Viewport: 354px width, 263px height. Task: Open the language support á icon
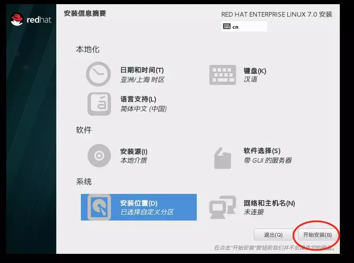[x=99, y=104]
